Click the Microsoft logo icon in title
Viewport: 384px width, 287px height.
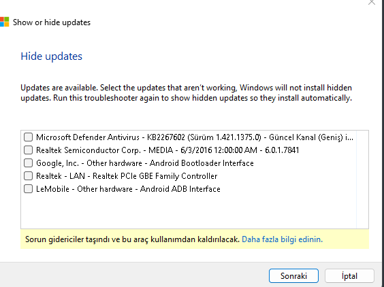click(x=4, y=22)
